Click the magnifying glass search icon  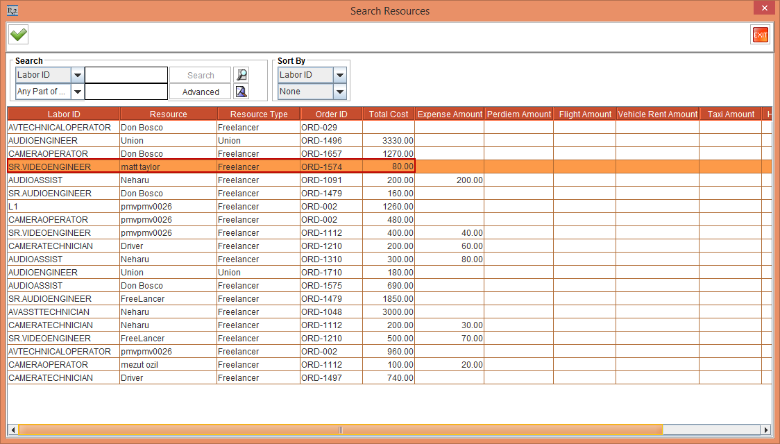point(241,74)
